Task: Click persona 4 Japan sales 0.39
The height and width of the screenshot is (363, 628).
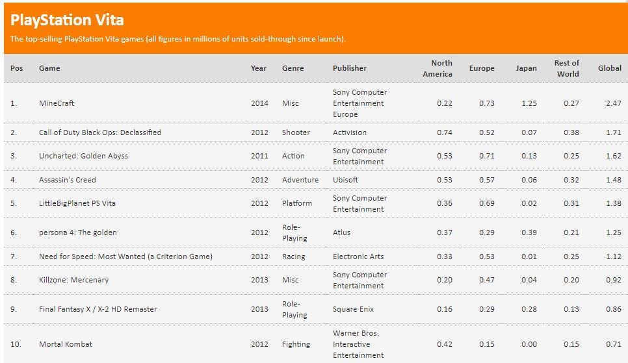Action: [529, 232]
